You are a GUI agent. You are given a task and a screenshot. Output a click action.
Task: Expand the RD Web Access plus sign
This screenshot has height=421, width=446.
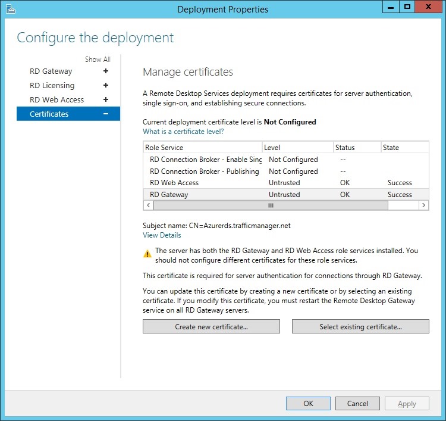[106, 99]
